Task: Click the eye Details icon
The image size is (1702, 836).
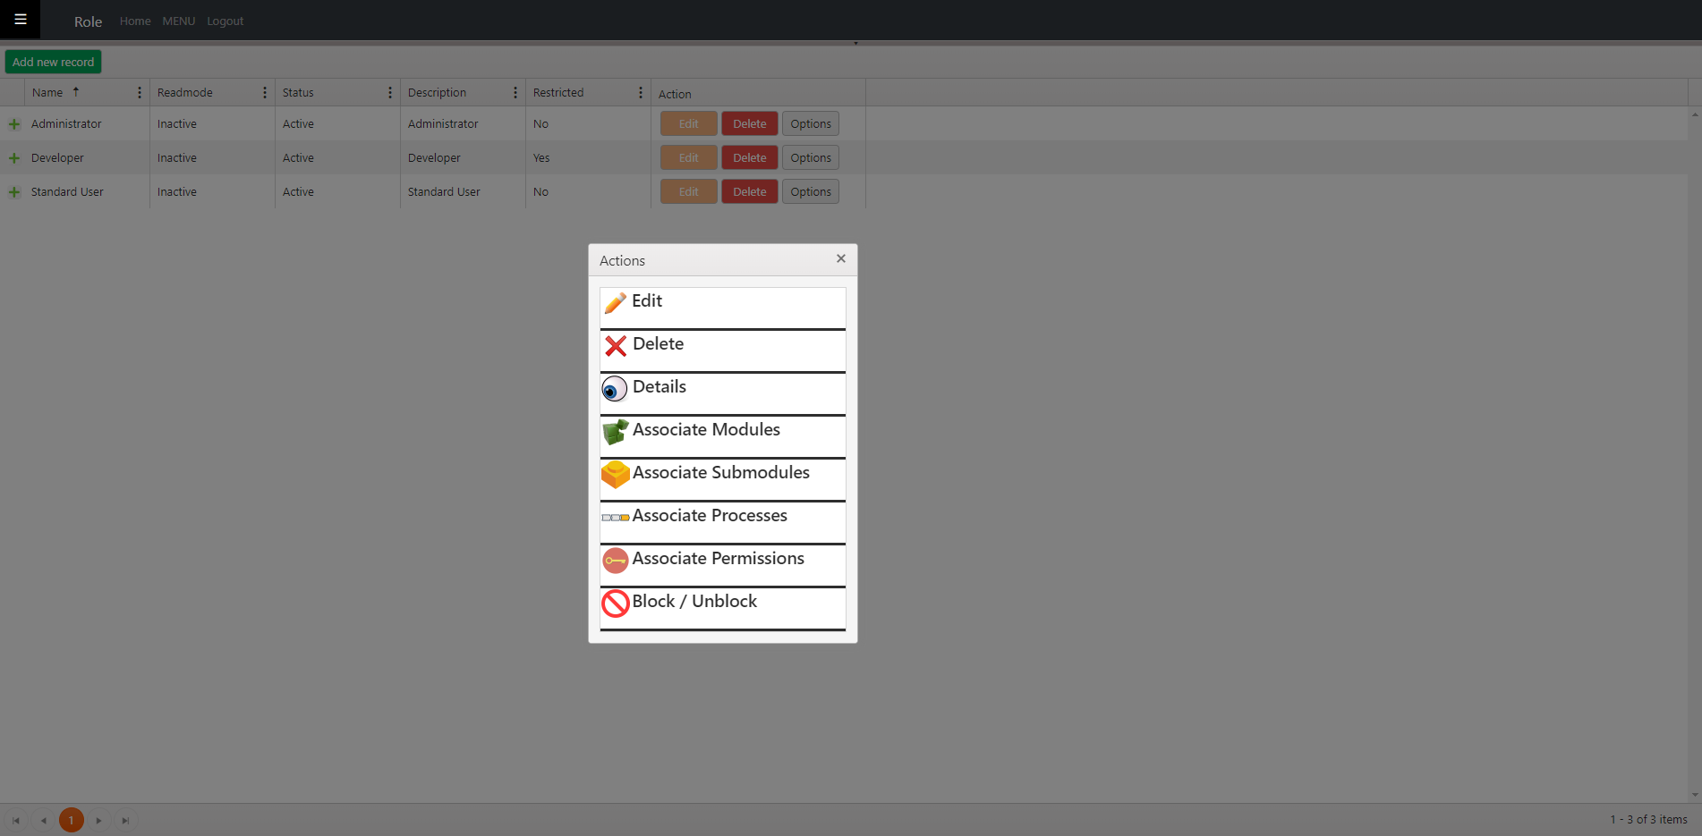Action: click(x=615, y=389)
